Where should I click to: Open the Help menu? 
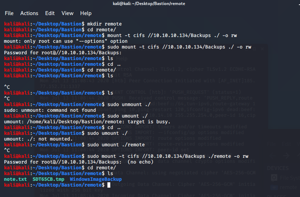coord(86,13)
